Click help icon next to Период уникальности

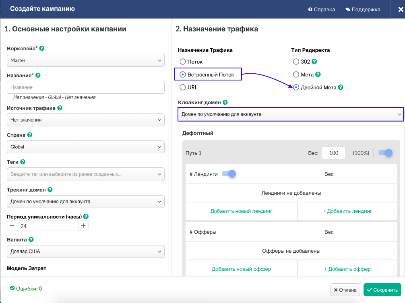(x=86, y=216)
